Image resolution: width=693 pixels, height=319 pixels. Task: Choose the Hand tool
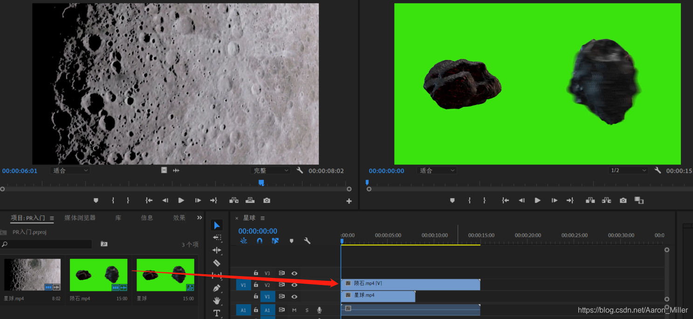click(x=217, y=301)
